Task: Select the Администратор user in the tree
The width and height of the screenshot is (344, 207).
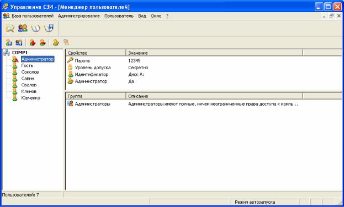Action: 38,59
